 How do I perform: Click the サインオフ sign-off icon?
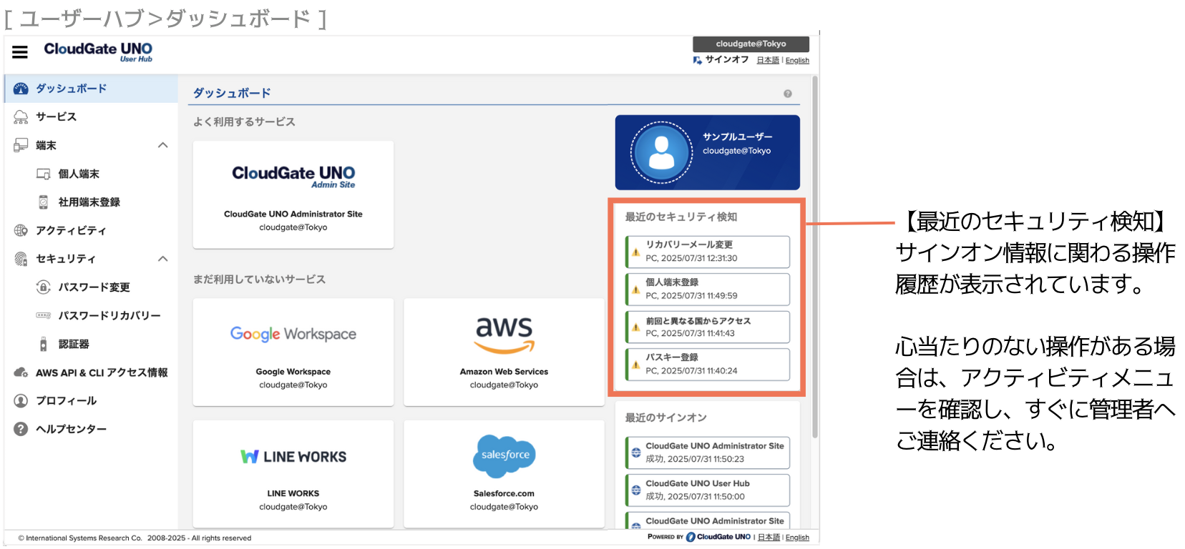point(698,60)
